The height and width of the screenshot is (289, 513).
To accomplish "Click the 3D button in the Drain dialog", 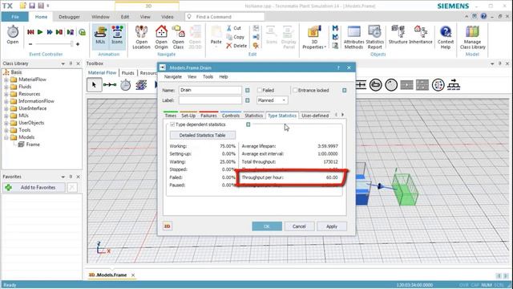I will click(168, 226).
